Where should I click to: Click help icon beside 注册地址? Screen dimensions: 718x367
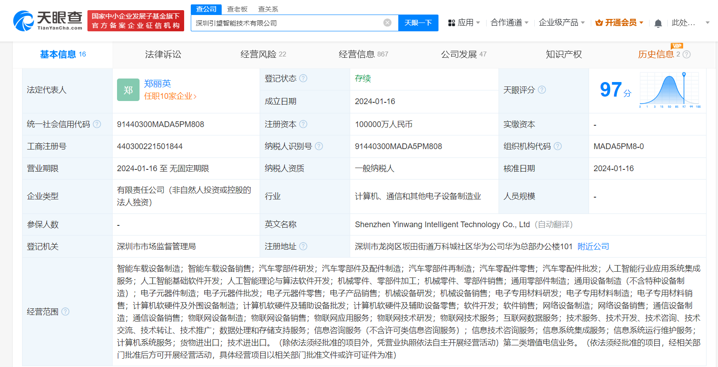(x=303, y=247)
